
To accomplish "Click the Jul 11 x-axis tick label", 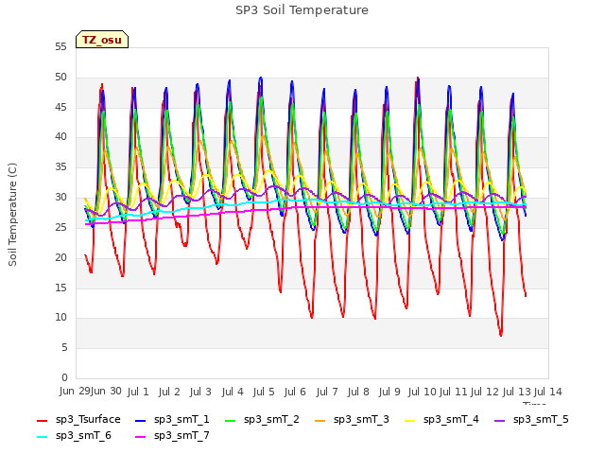I will pos(454,392).
